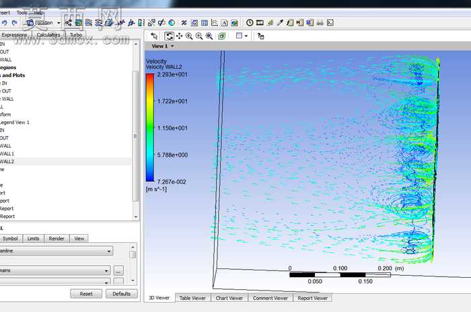471x312 pixels.
Task: Switch to the Report Viewer tab
Action: 312,298
